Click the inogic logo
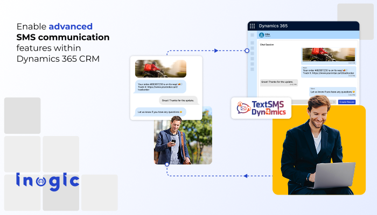Image resolution: width=377 pixels, height=215 pixels. point(47,182)
